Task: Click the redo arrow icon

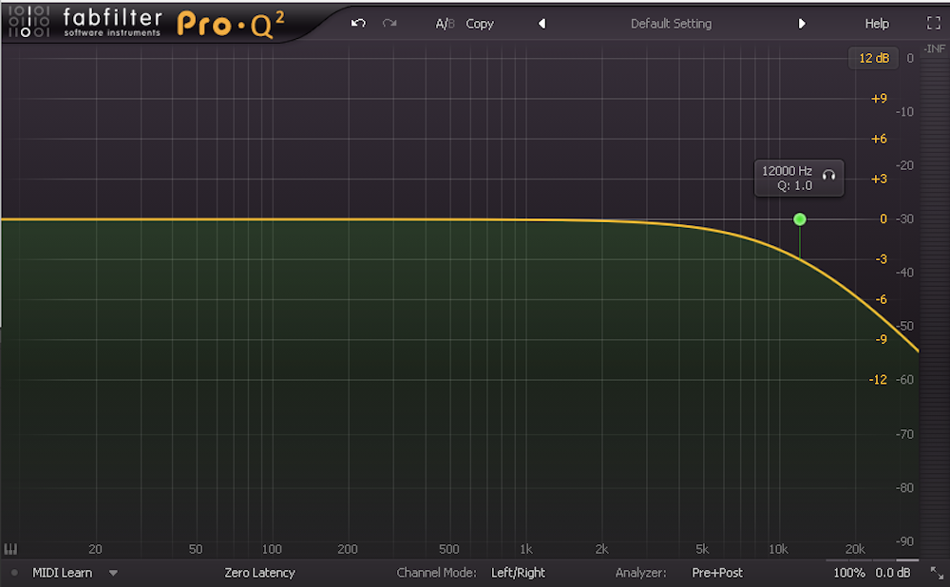Action: [389, 23]
